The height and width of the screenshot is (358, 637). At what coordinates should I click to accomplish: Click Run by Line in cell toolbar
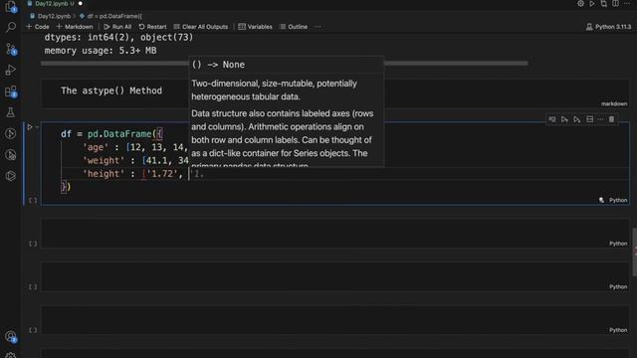click(552, 119)
